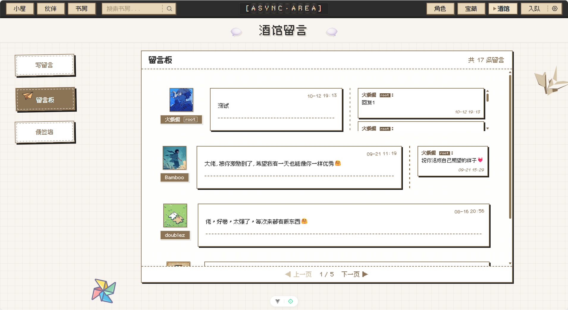Viewport: 568px width, 310px height.
Task: Click the speech bubble left of 酒馆留言 title
Action: [x=236, y=32]
